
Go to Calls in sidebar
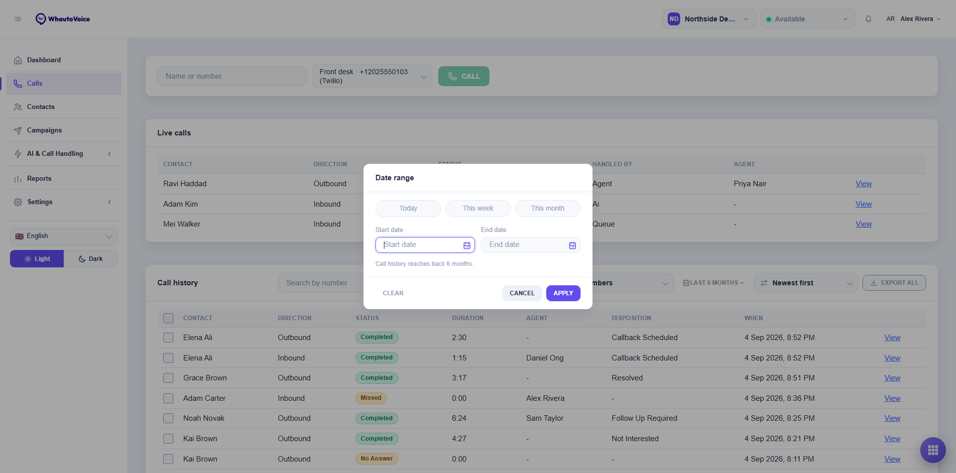tap(64, 84)
